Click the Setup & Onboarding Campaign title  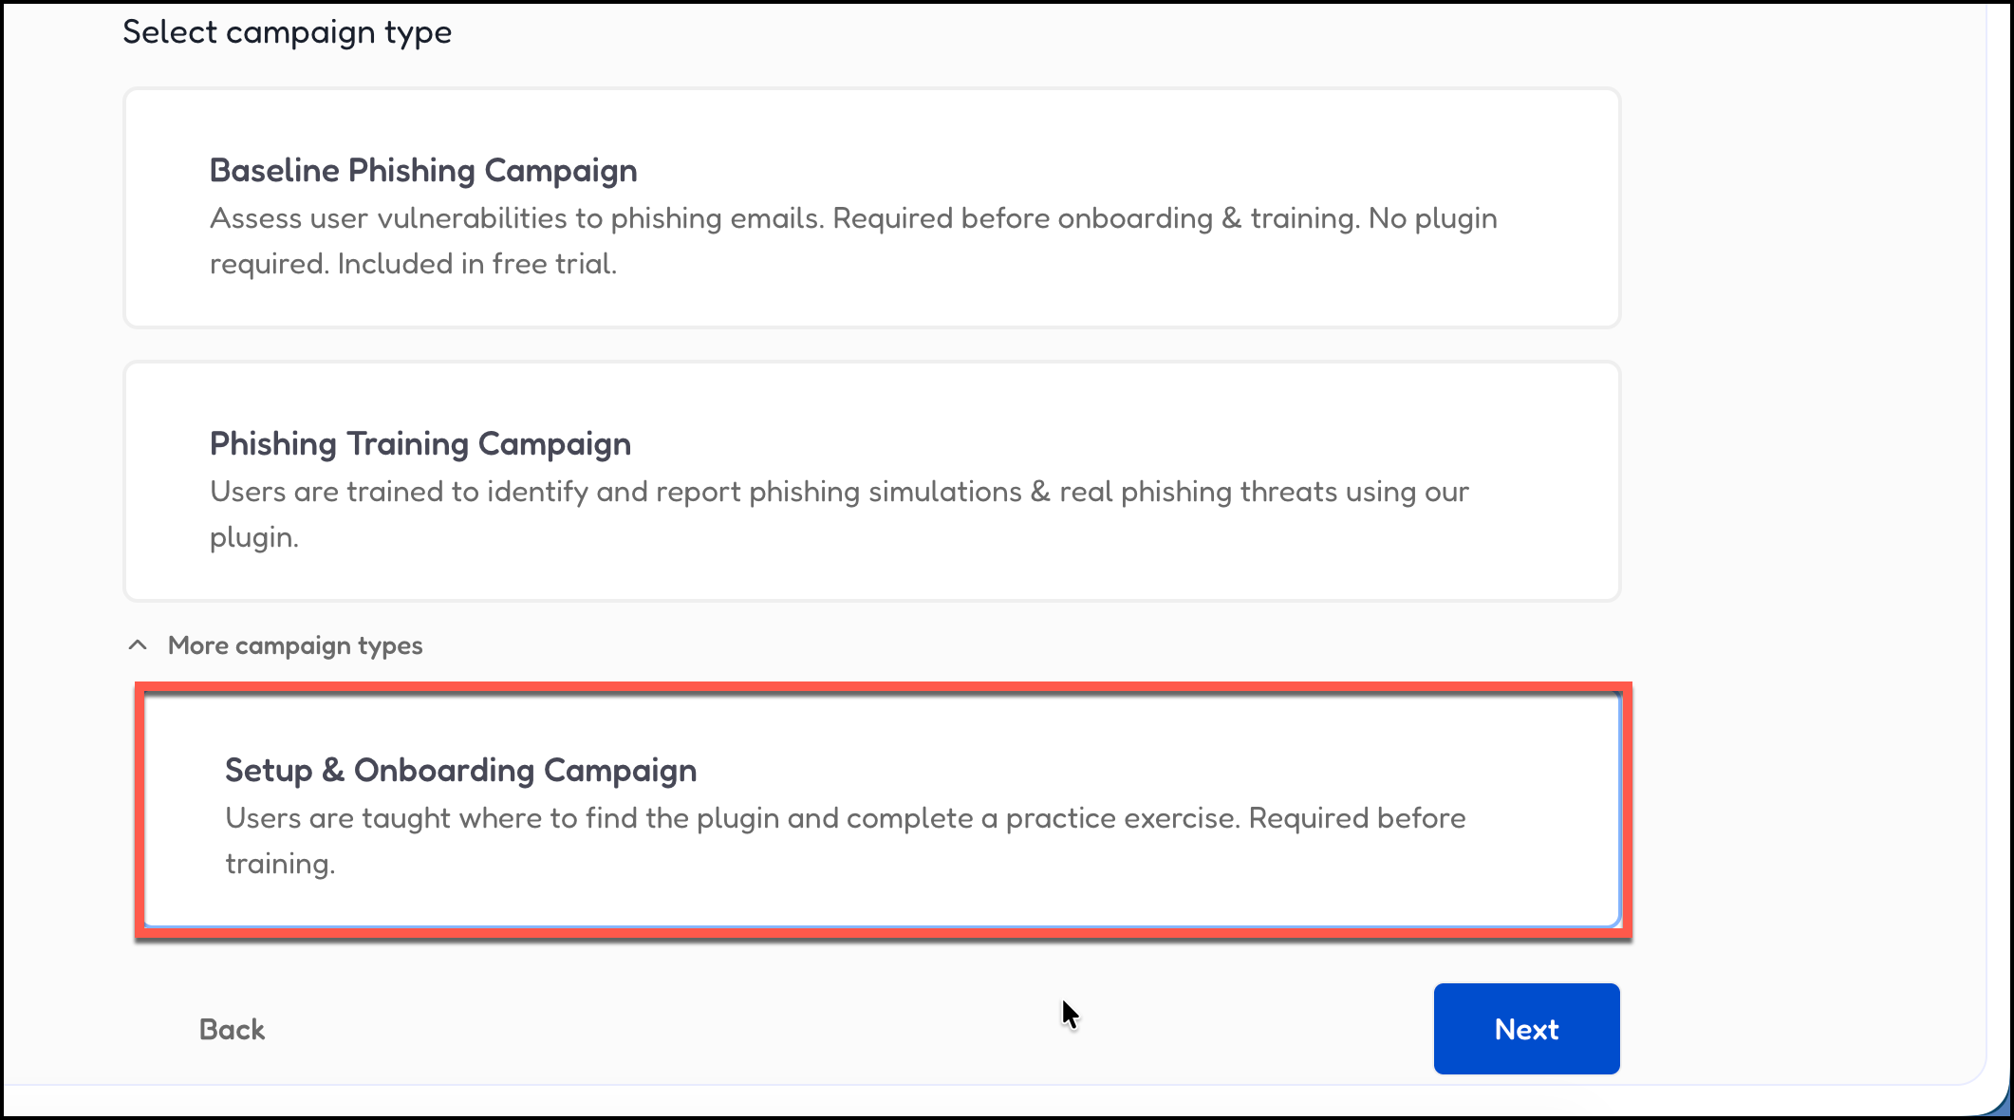pyautogui.click(x=460, y=771)
